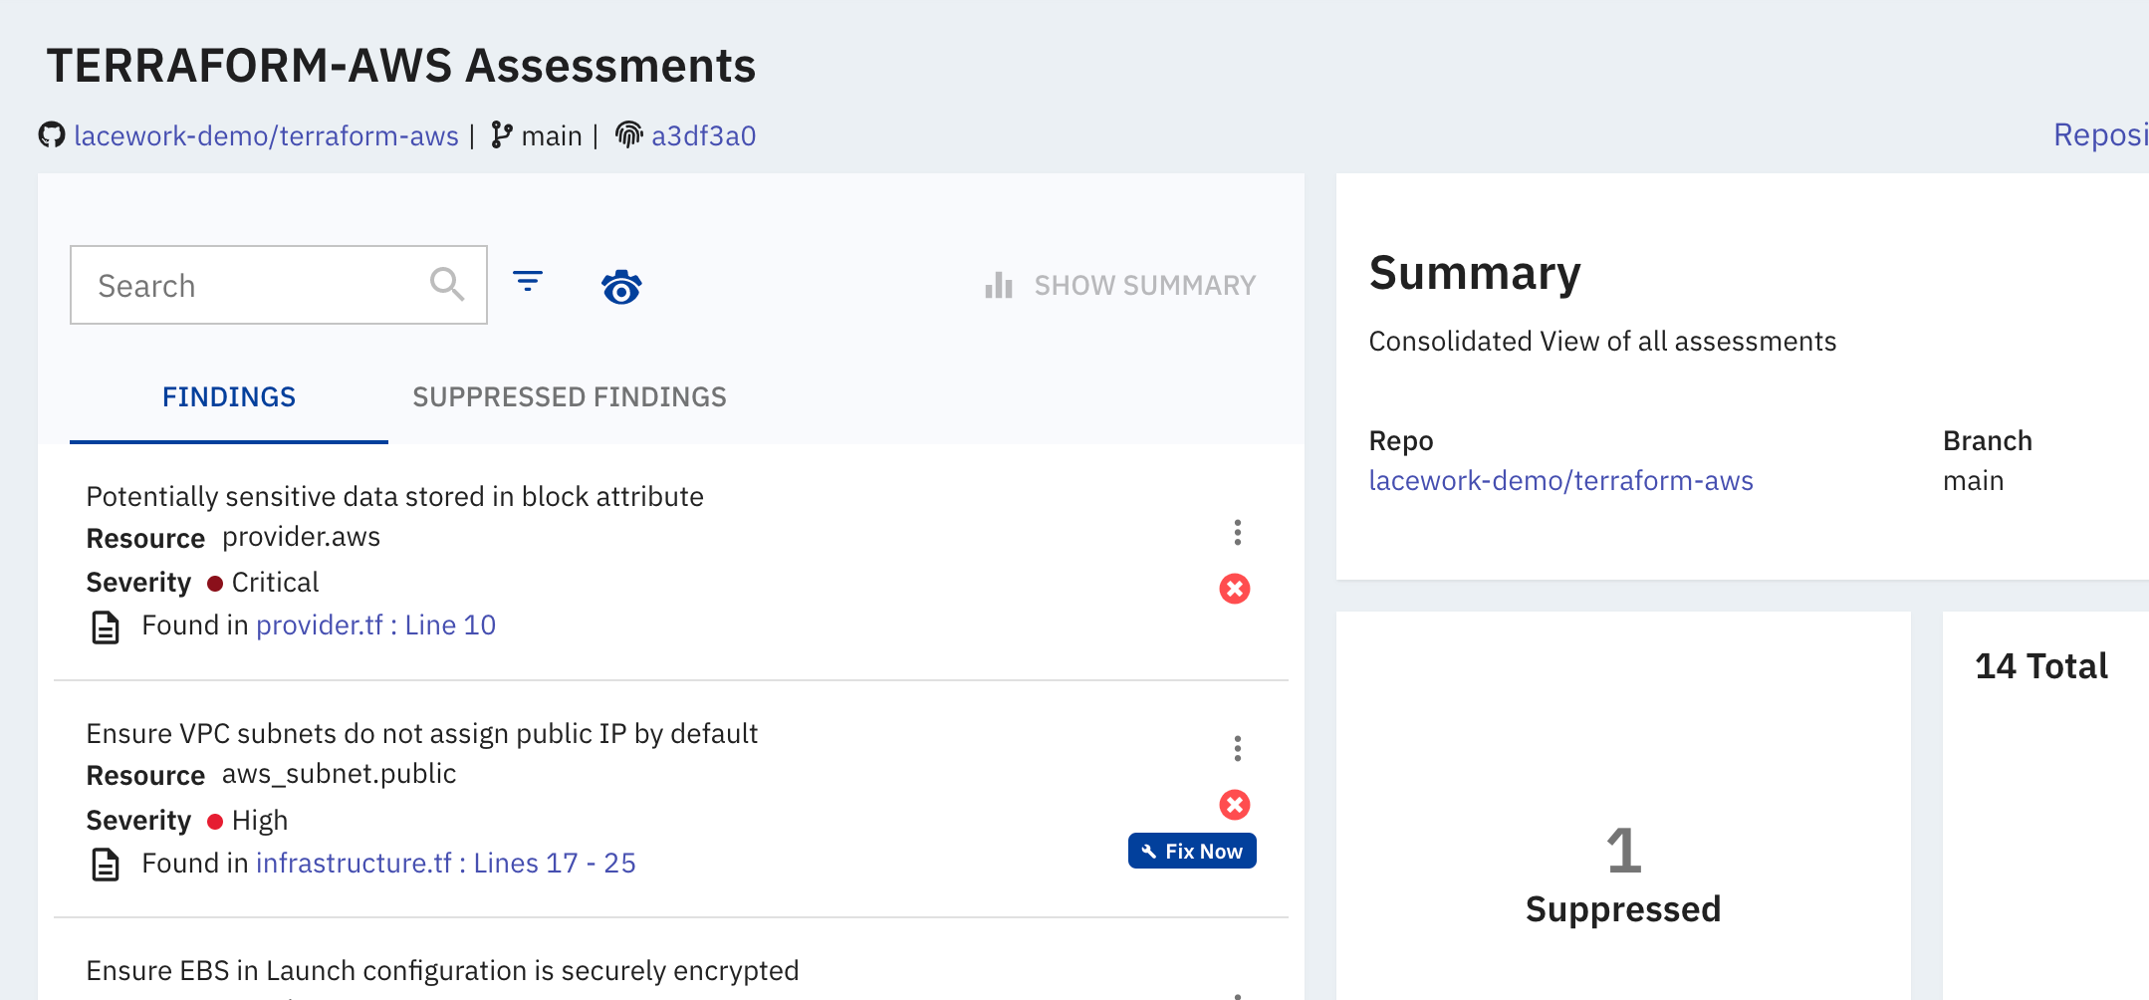Select the GitHub icon before lacework-demo/terraform-aws
The image size is (2149, 1000).
coord(53,134)
